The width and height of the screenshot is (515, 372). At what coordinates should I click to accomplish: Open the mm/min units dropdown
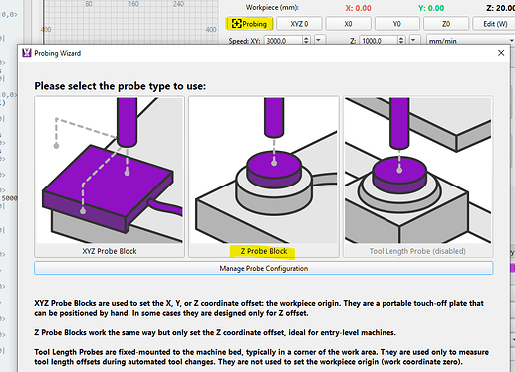click(x=470, y=41)
